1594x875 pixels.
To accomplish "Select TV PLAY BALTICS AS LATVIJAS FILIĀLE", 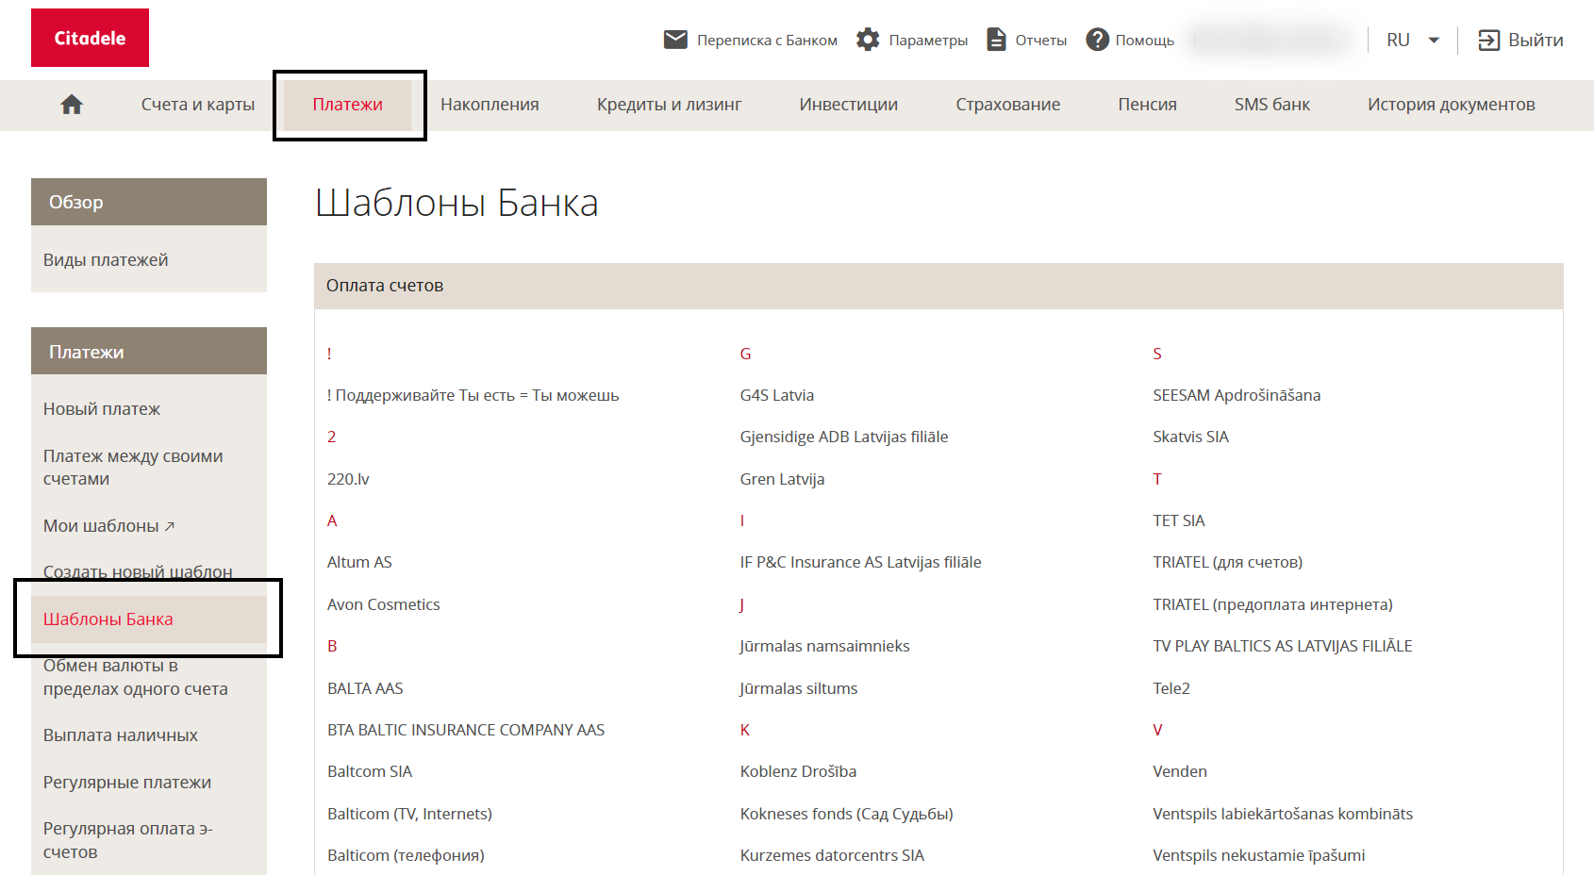I will coord(1282,646).
